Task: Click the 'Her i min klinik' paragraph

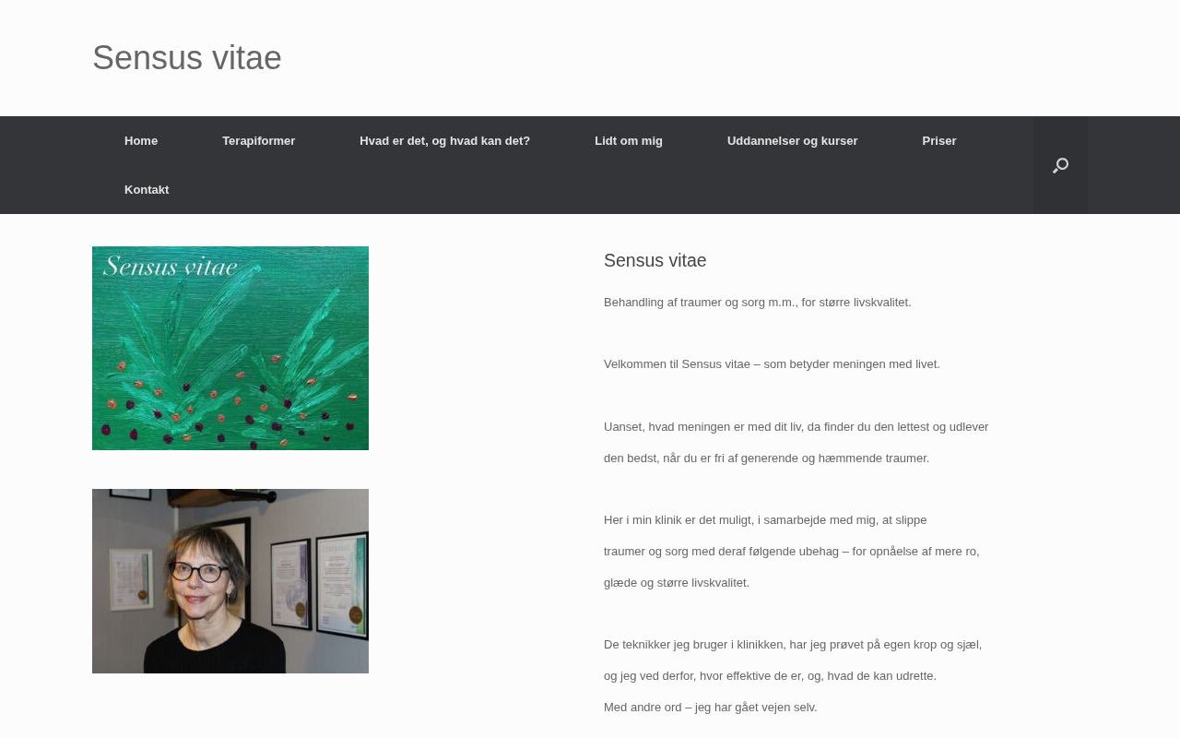Action: (792, 552)
